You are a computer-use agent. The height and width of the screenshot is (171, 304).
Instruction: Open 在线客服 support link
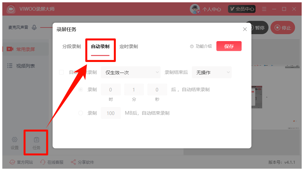[52, 162]
